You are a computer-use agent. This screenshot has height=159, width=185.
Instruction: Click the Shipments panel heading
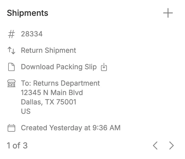pos(28,13)
